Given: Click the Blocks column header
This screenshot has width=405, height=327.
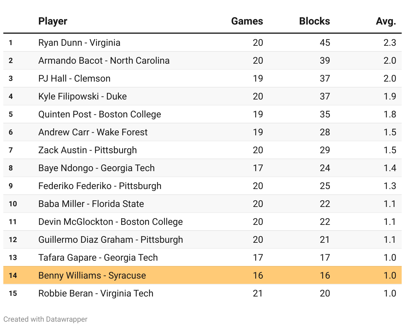Looking at the screenshot, I should pyautogui.click(x=314, y=21).
